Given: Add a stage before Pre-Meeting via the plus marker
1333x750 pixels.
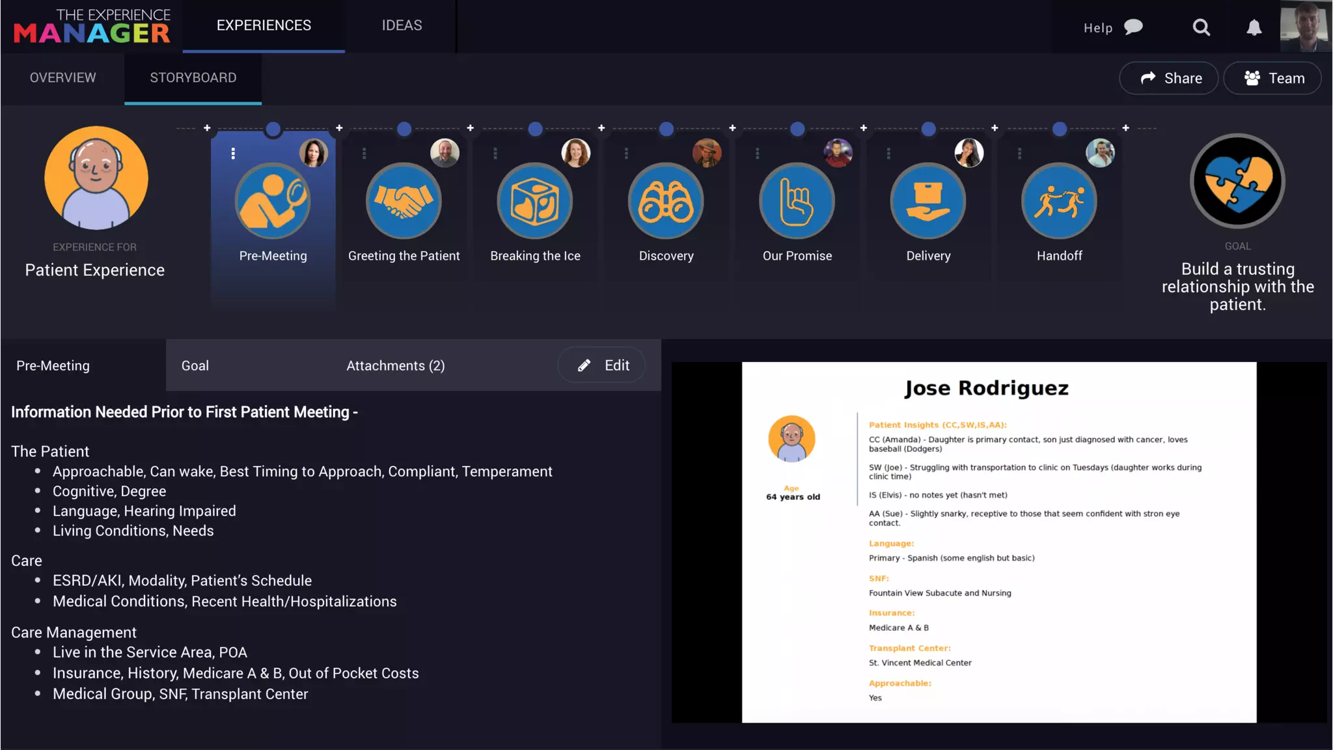Looking at the screenshot, I should [207, 128].
